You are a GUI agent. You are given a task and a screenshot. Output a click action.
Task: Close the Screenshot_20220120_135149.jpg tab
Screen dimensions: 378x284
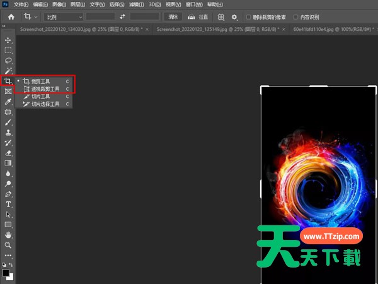point(283,30)
